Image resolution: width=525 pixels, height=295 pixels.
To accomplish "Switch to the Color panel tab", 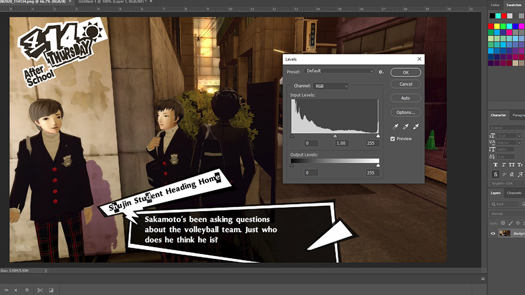I will pos(495,5).
